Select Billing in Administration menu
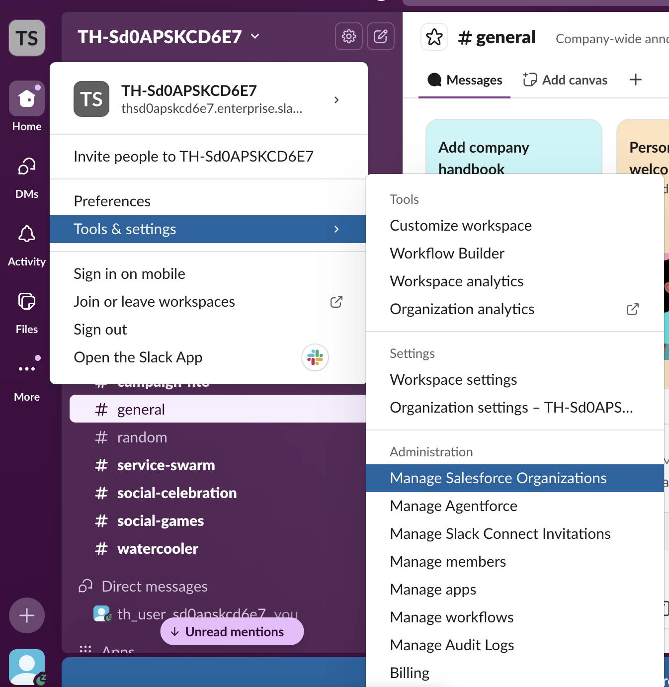Image resolution: width=669 pixels, height=687 pixels. 515,673
